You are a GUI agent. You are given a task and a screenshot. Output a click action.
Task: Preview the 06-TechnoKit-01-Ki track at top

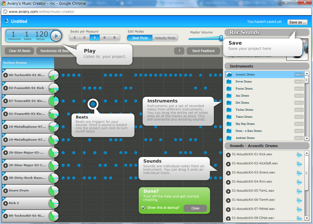6,75
